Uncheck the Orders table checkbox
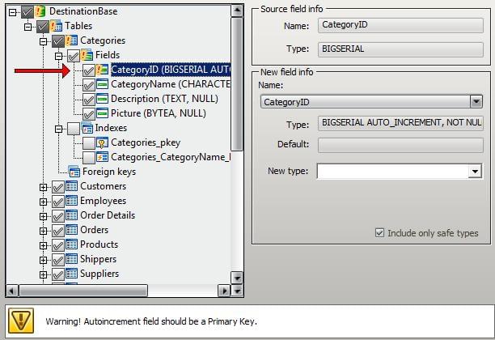Viewport: 495px width, 340px height. point(58,231)
